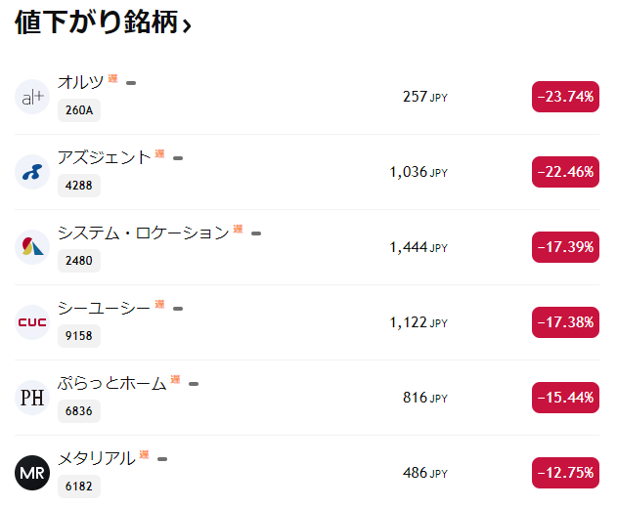Click the PH ぷらっとホーム logo icon
617x508 pixels.
click(x=32, y=398)
